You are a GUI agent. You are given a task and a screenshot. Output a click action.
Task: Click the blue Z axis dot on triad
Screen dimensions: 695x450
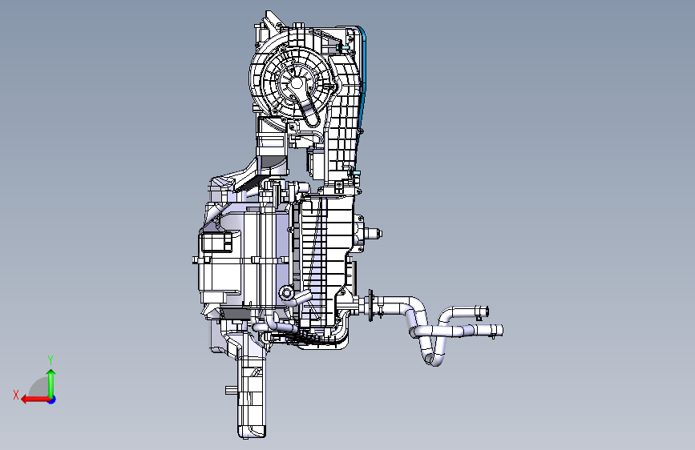click(x=52, y=400)
